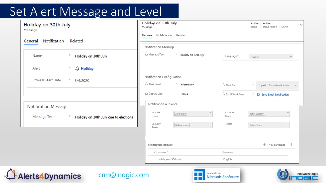Image resolution: width=326 pixels, height=183 pixels.
Task: Click the plus icon for New Language
Action: (x=264, y=145)
